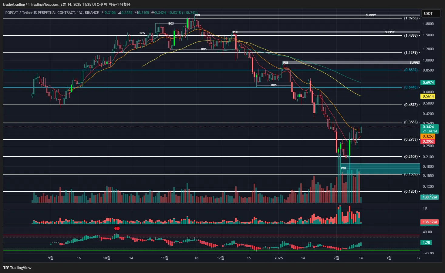
Task: Select the (1.4938) level label
Action: 411,35
